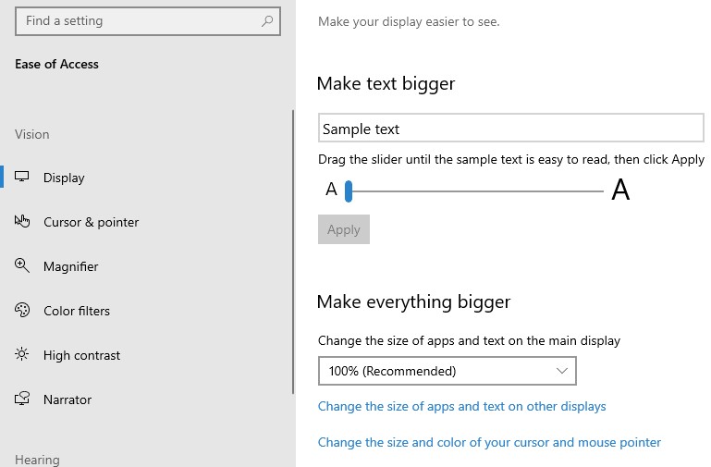
Task: Click the text size slider thumb
Action: point(349,191)
